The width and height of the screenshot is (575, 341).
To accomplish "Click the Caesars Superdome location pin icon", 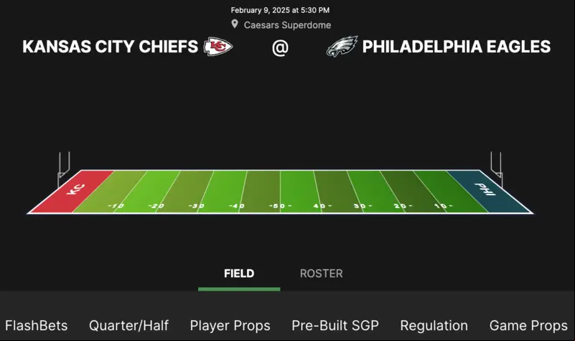I will click(235, 24).
